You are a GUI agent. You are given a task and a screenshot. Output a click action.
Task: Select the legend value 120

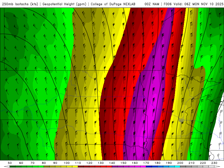89,163
